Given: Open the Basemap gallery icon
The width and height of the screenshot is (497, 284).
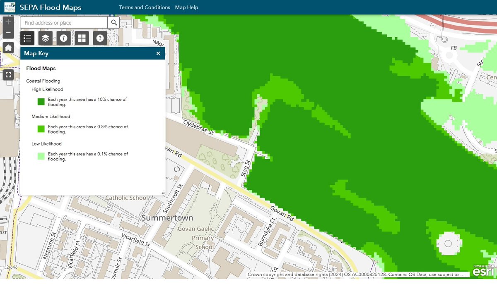Looking at the screenshot, I should (82, 38).
